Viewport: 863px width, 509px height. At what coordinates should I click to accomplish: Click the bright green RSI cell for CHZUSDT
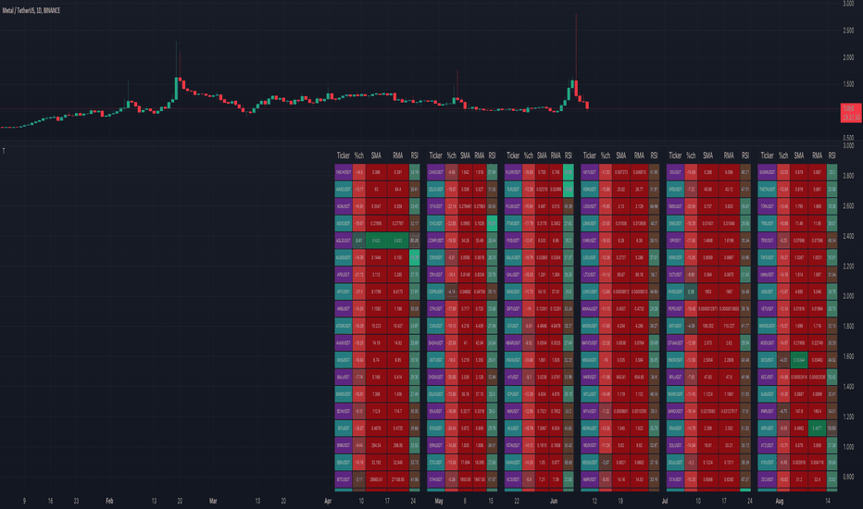[492, 223]
